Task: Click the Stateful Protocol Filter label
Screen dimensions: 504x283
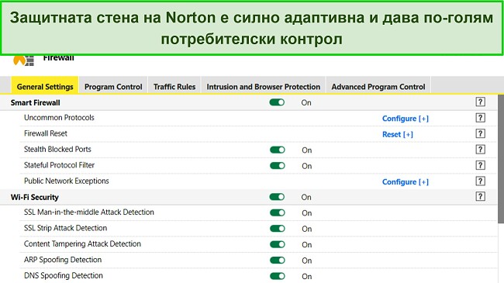Action: coord(59,165)
